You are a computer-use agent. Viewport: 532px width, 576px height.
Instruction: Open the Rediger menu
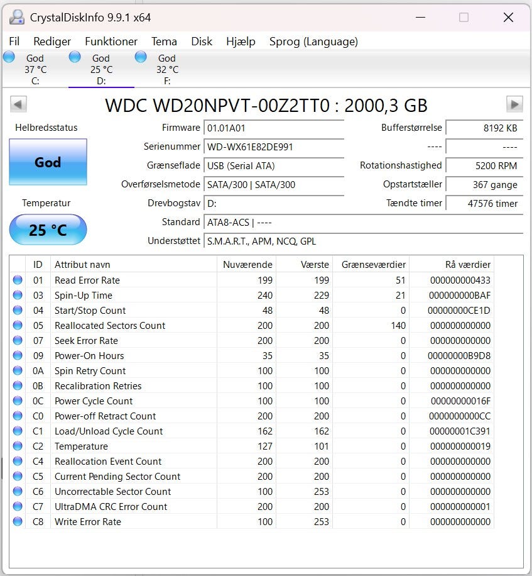[52, 42]
